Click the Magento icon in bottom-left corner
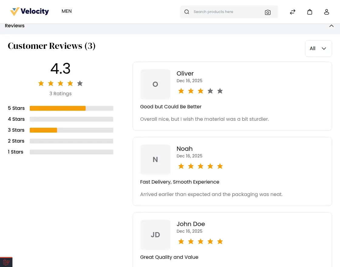 tap(6, 262)
